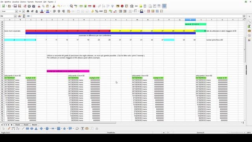Open Sidebar Functions fx icon
The image size is (252, 142).
pyautogui.click(x=249, y=40)
